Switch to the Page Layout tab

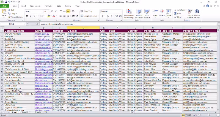[x=35, y=6]
